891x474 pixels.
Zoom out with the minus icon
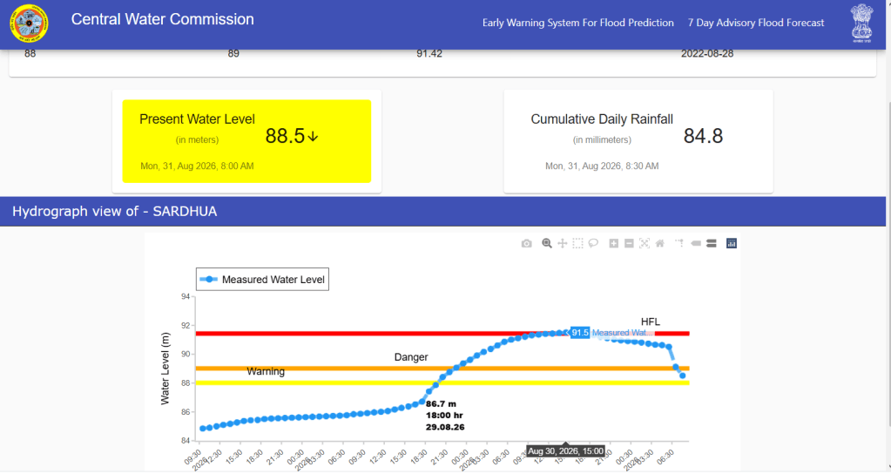pos(629,243)
